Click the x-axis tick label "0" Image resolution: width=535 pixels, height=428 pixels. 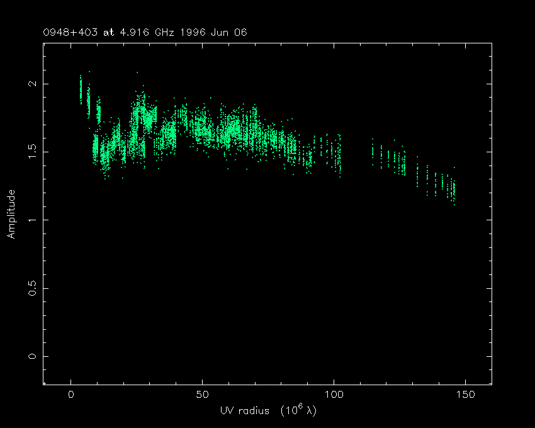(71, 395)
